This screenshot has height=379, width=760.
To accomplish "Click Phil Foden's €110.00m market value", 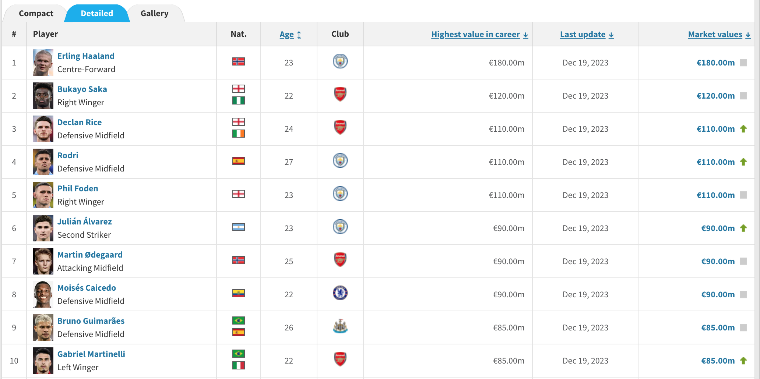I will (715, 195).
